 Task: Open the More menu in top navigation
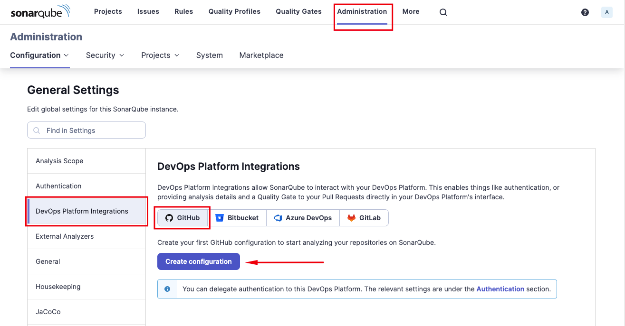tap(411, 11)
